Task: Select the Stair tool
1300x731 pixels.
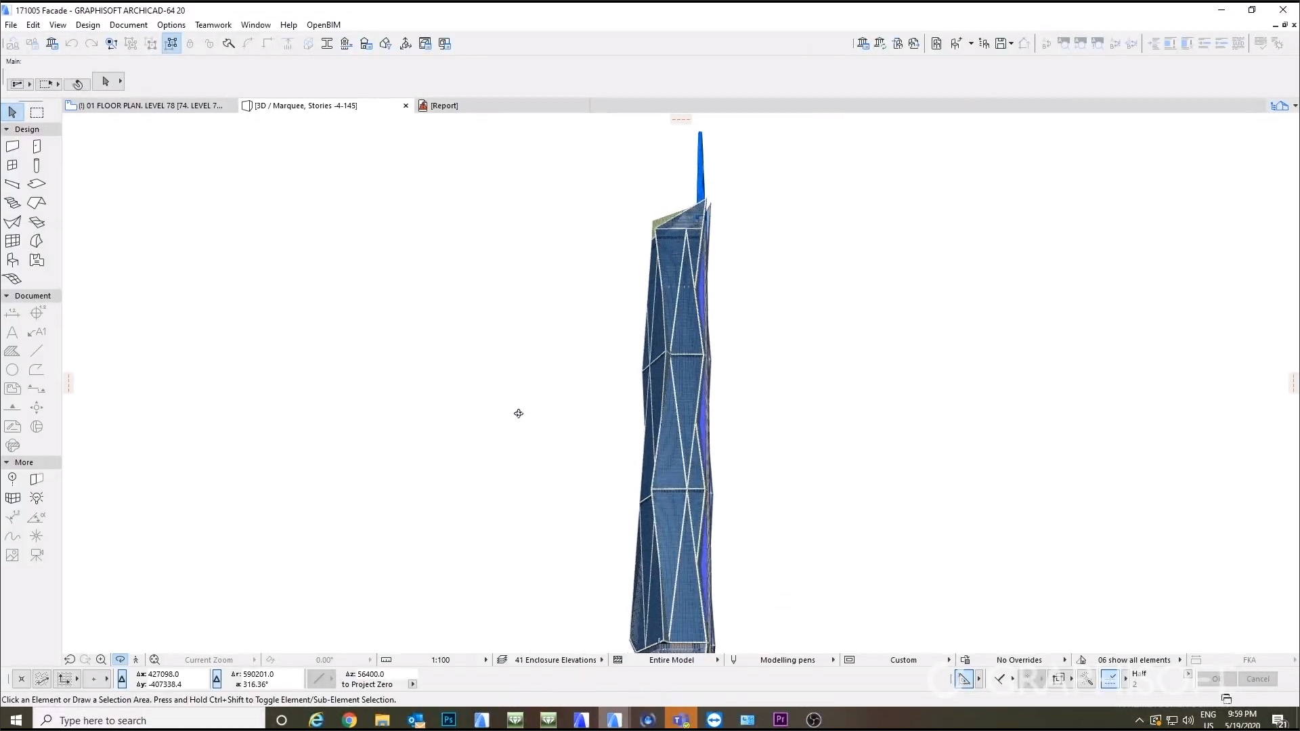Action: point(12,202)
